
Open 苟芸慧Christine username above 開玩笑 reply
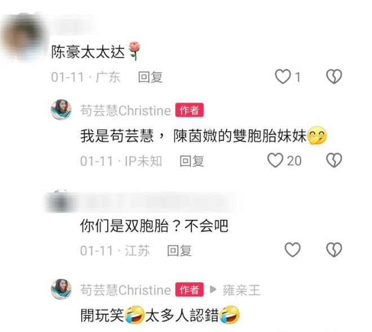click(x=126, y=290)
